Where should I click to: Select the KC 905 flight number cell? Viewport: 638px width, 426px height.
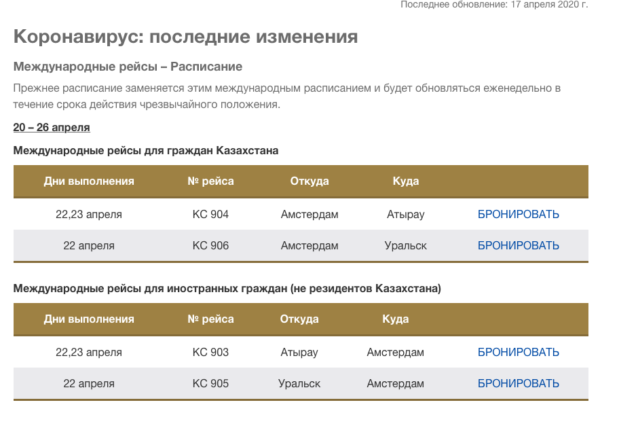(x=210, y=384)
